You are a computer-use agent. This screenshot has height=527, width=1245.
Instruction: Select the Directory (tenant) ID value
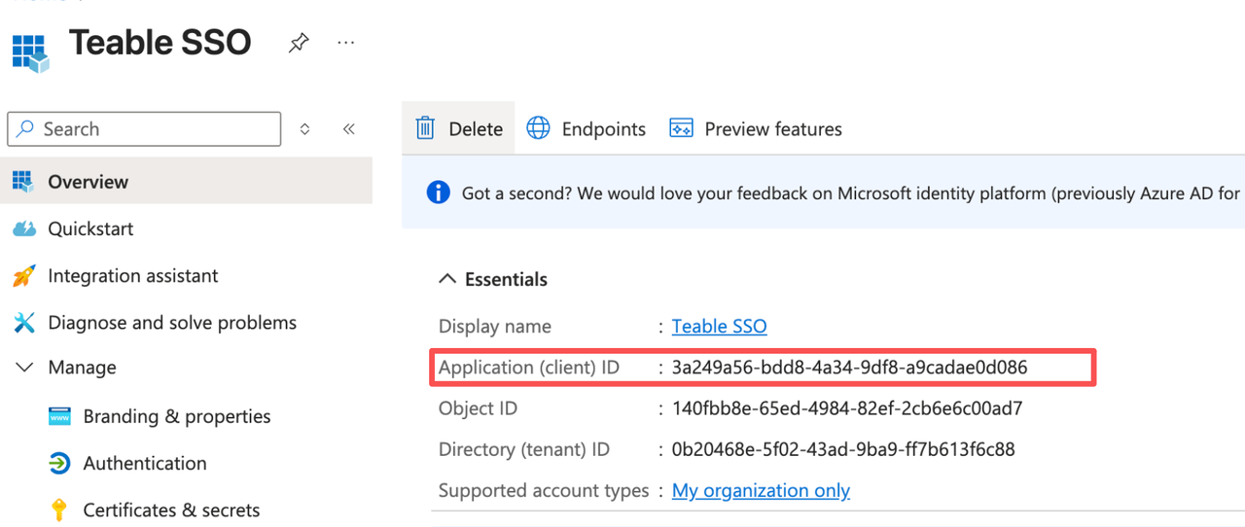tap(843, 449)
